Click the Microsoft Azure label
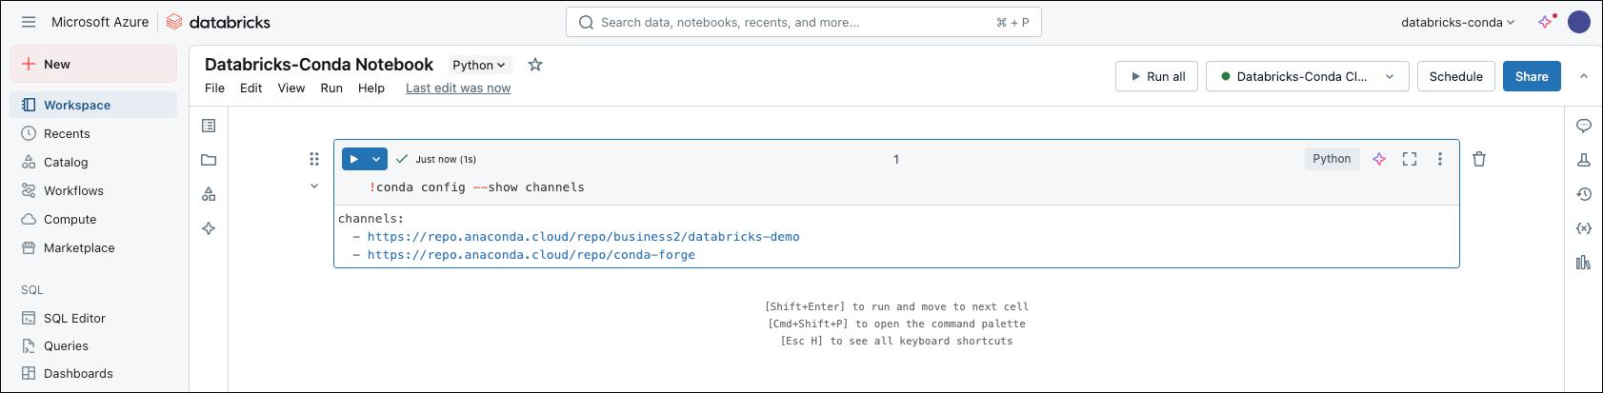Screen dimensions: 1603x393 [x=100, y=22]
